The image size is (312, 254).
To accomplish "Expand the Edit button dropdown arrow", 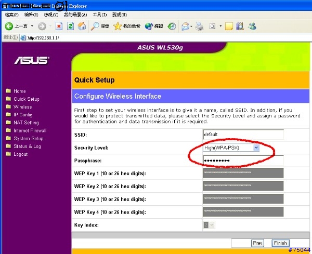I will click(220, 26).
